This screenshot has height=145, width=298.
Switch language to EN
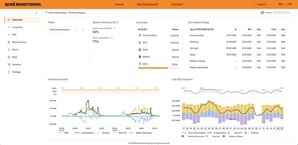pos(280,4)
